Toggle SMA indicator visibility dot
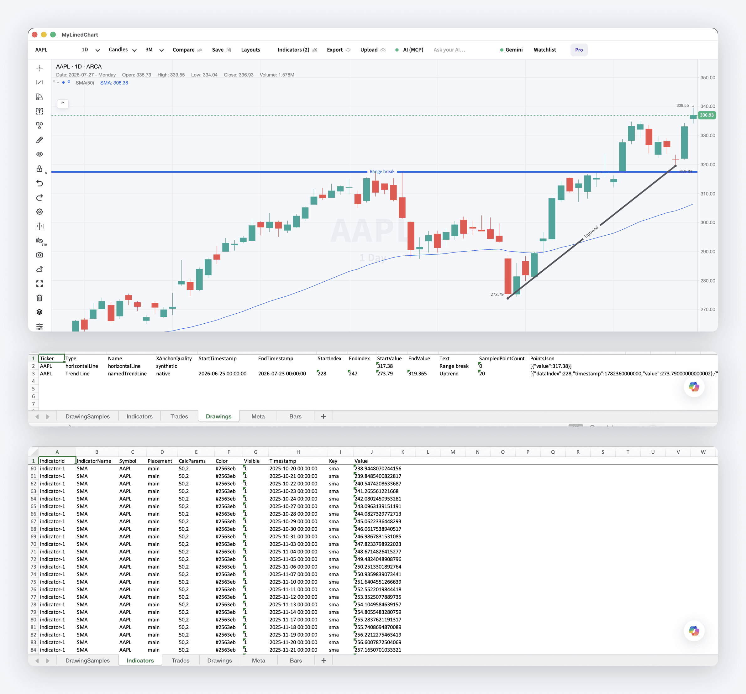 tap(63, 82)
